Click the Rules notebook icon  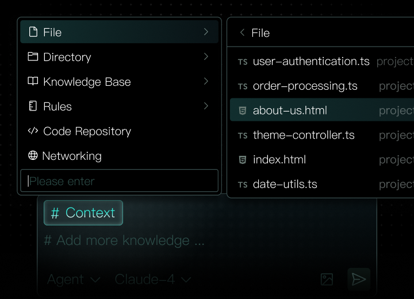coord(33,106)
